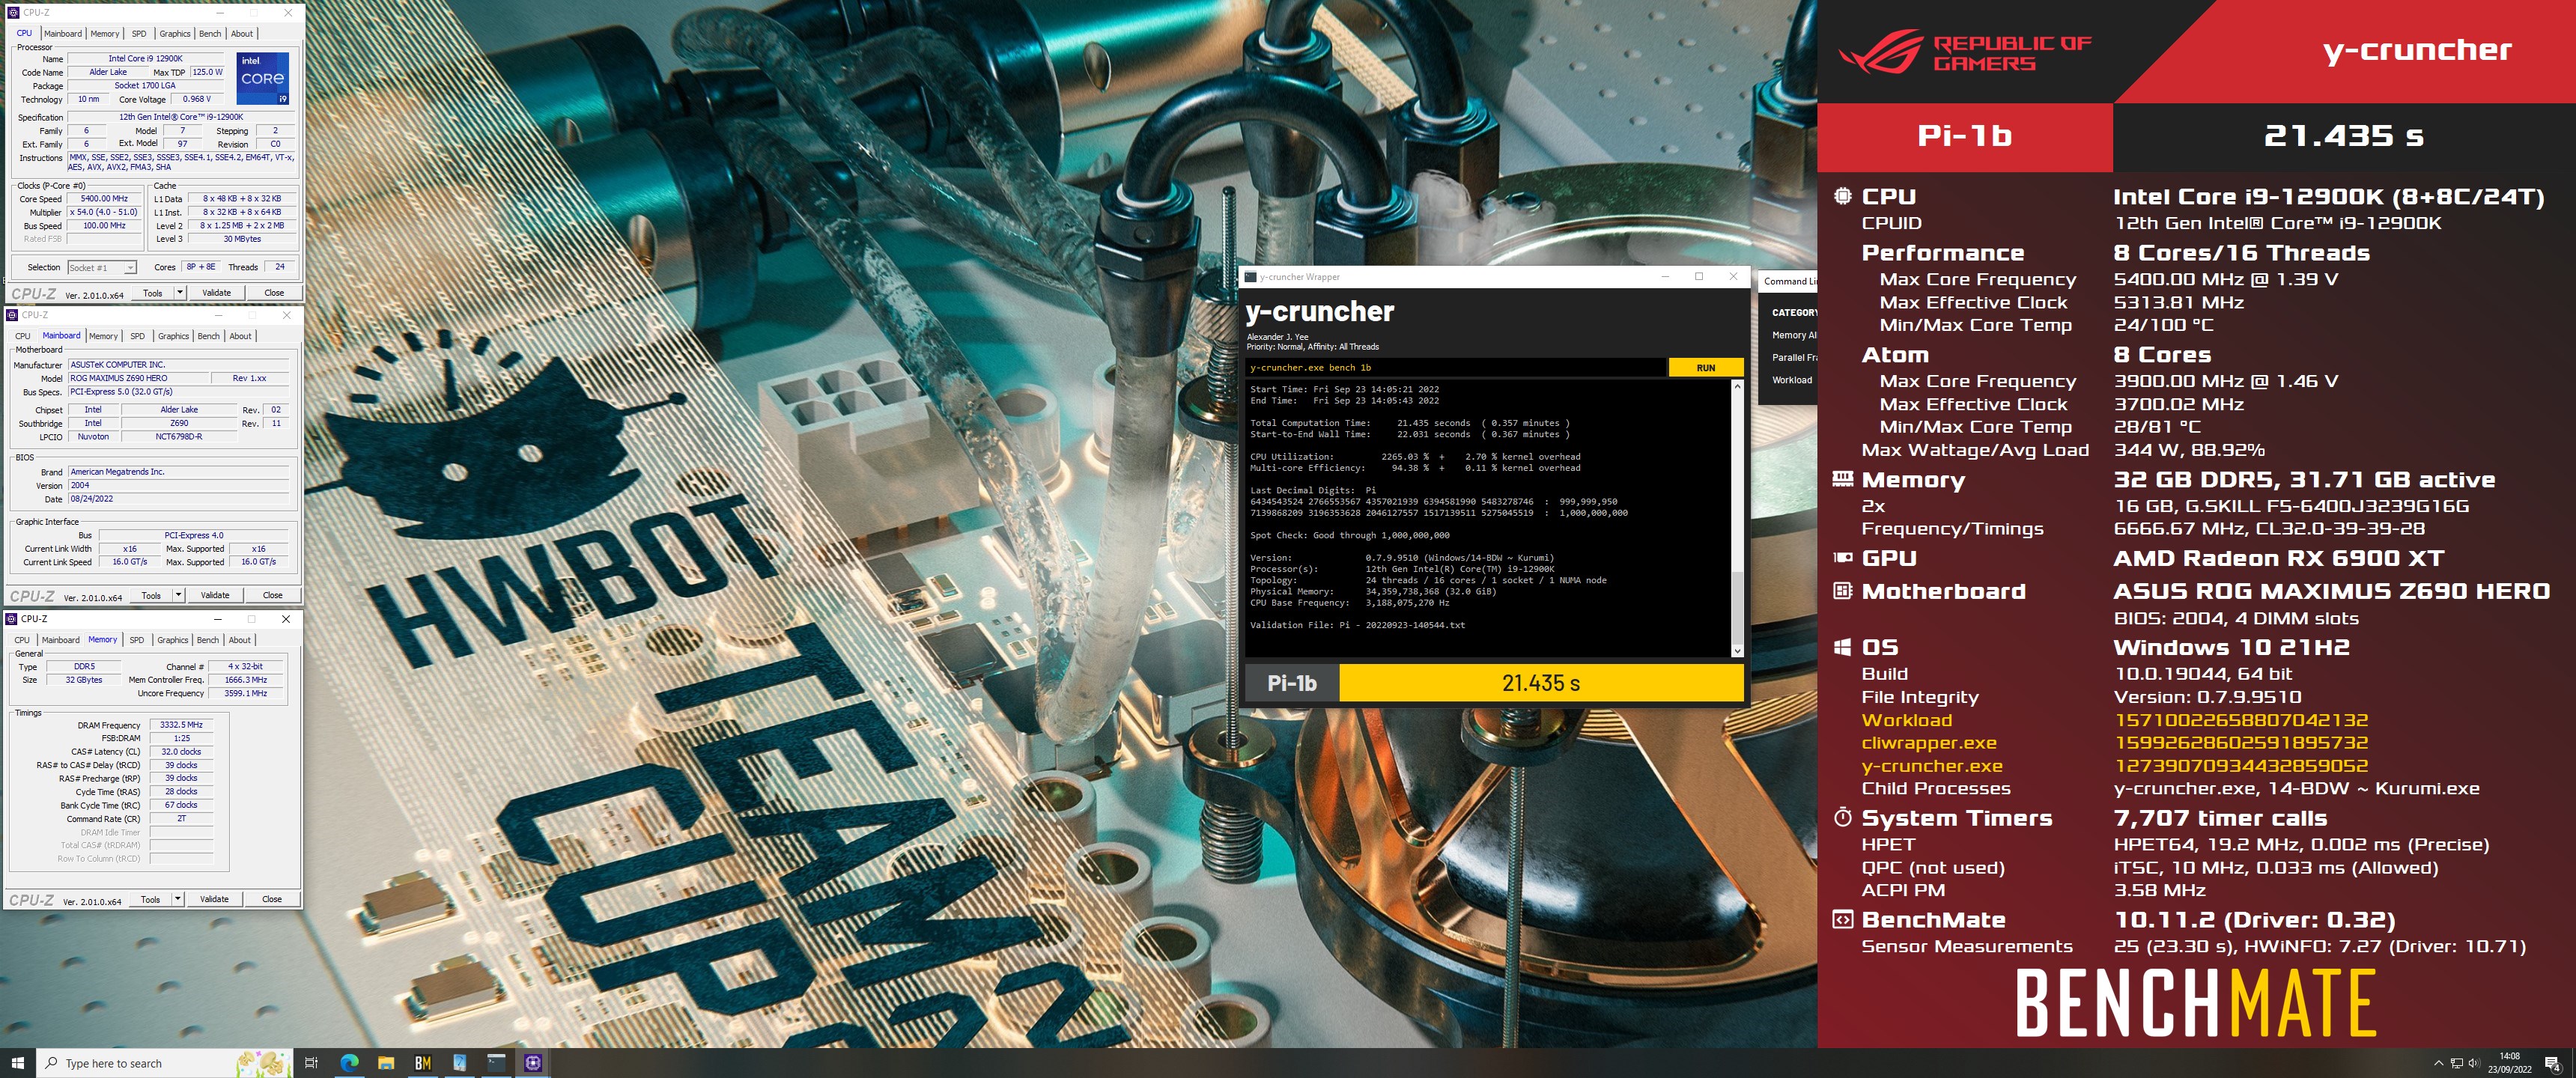Click motherboard model ROG MAXIMUS Z690 HERO in CPU-Z
Viewport: 2576px width, 1078px height.
138,378
